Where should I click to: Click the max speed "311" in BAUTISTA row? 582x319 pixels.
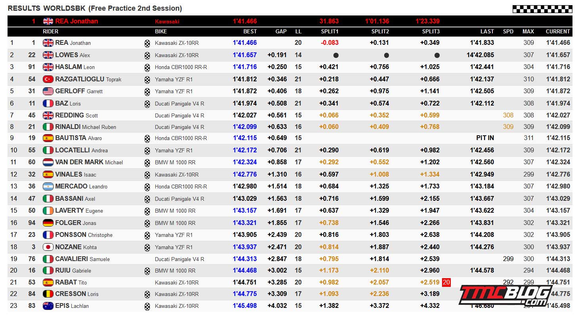(529, 138)
